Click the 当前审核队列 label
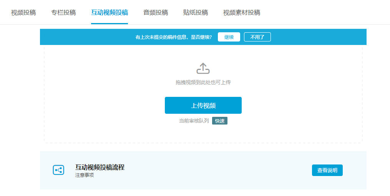The width and height of the screenshot is (390, 196). 194,121
